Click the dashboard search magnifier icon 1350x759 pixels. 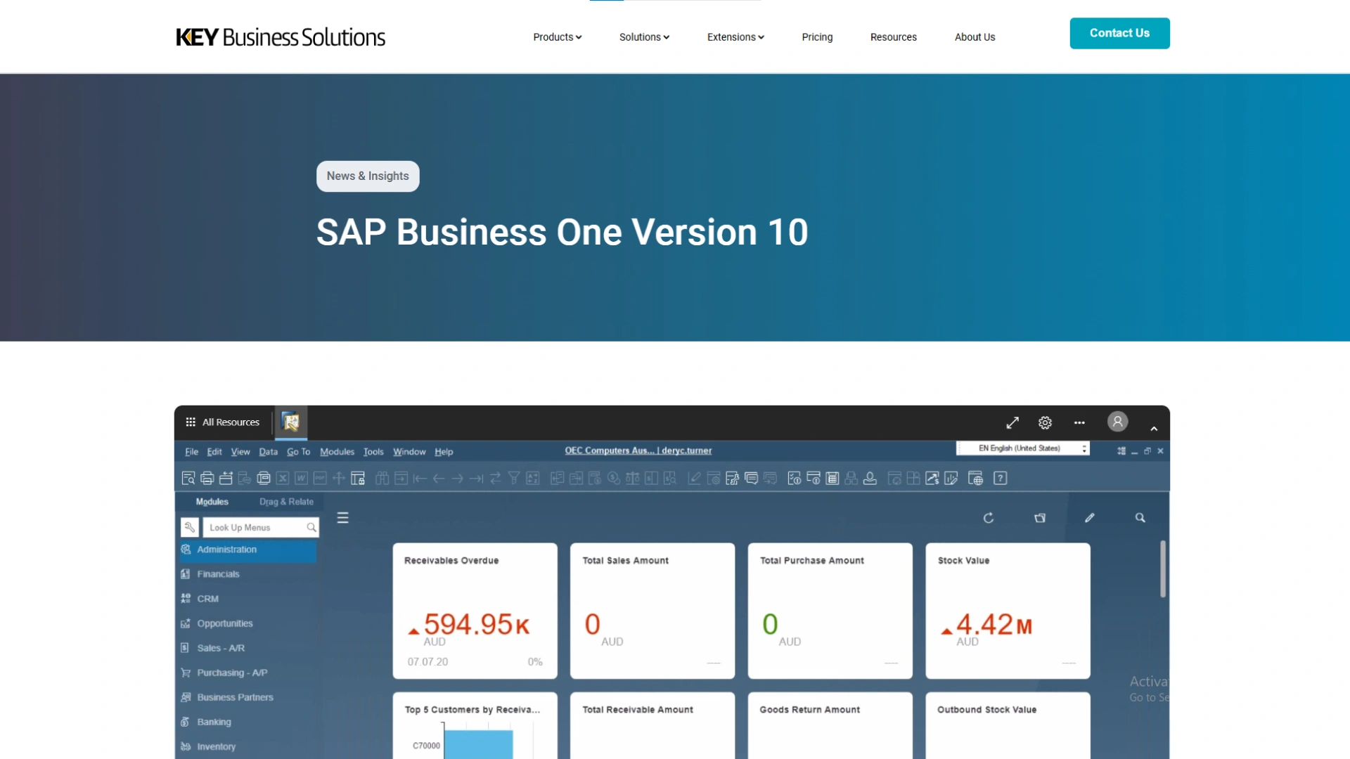coord(1140,518)
